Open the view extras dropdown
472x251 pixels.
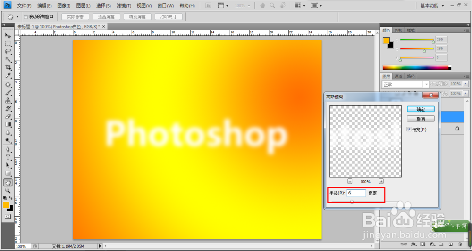(x=223, y=5)
